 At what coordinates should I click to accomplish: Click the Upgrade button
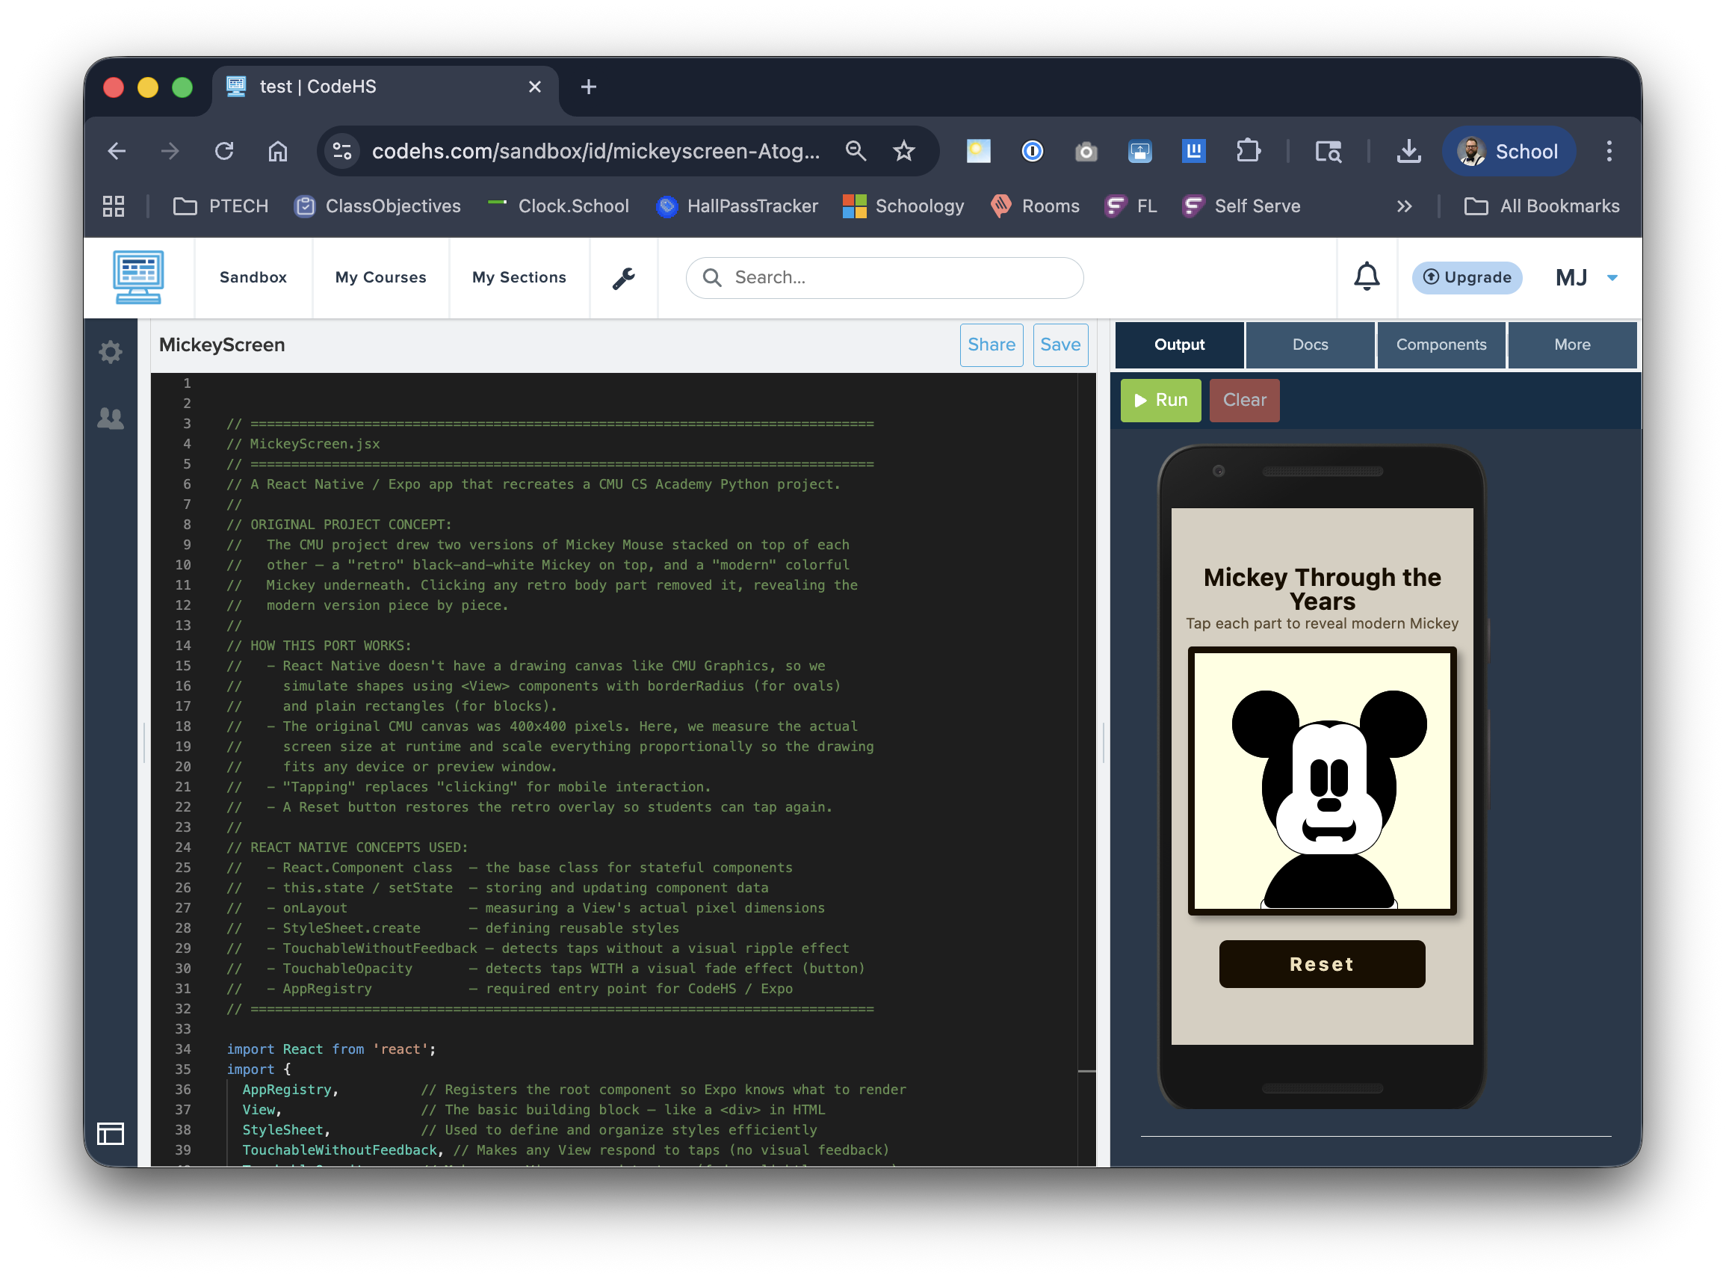(x=1467, y=277)
